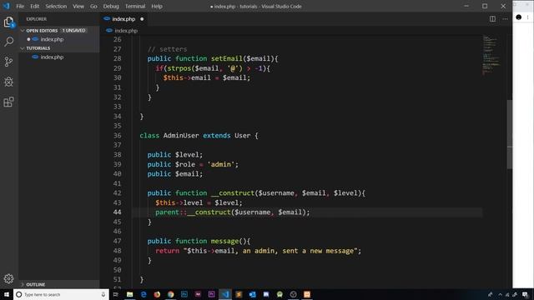Click 'return' keyword on line 48
This screenshot has width=534, height=300.
(x=167, y=251)
